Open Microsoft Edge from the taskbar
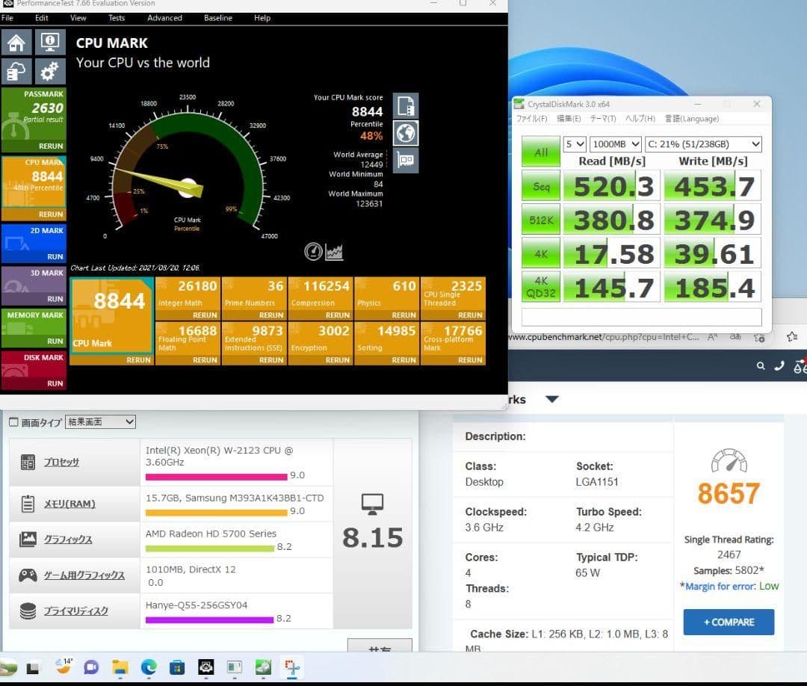This screenshot has width=807, height=686. tap(149, 667)
